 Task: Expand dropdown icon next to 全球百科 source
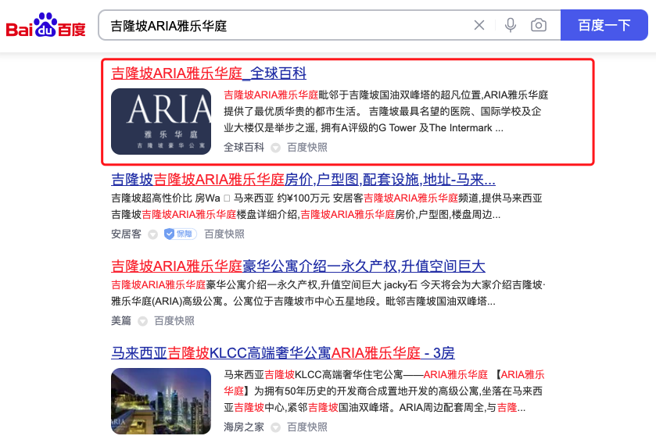275,148
